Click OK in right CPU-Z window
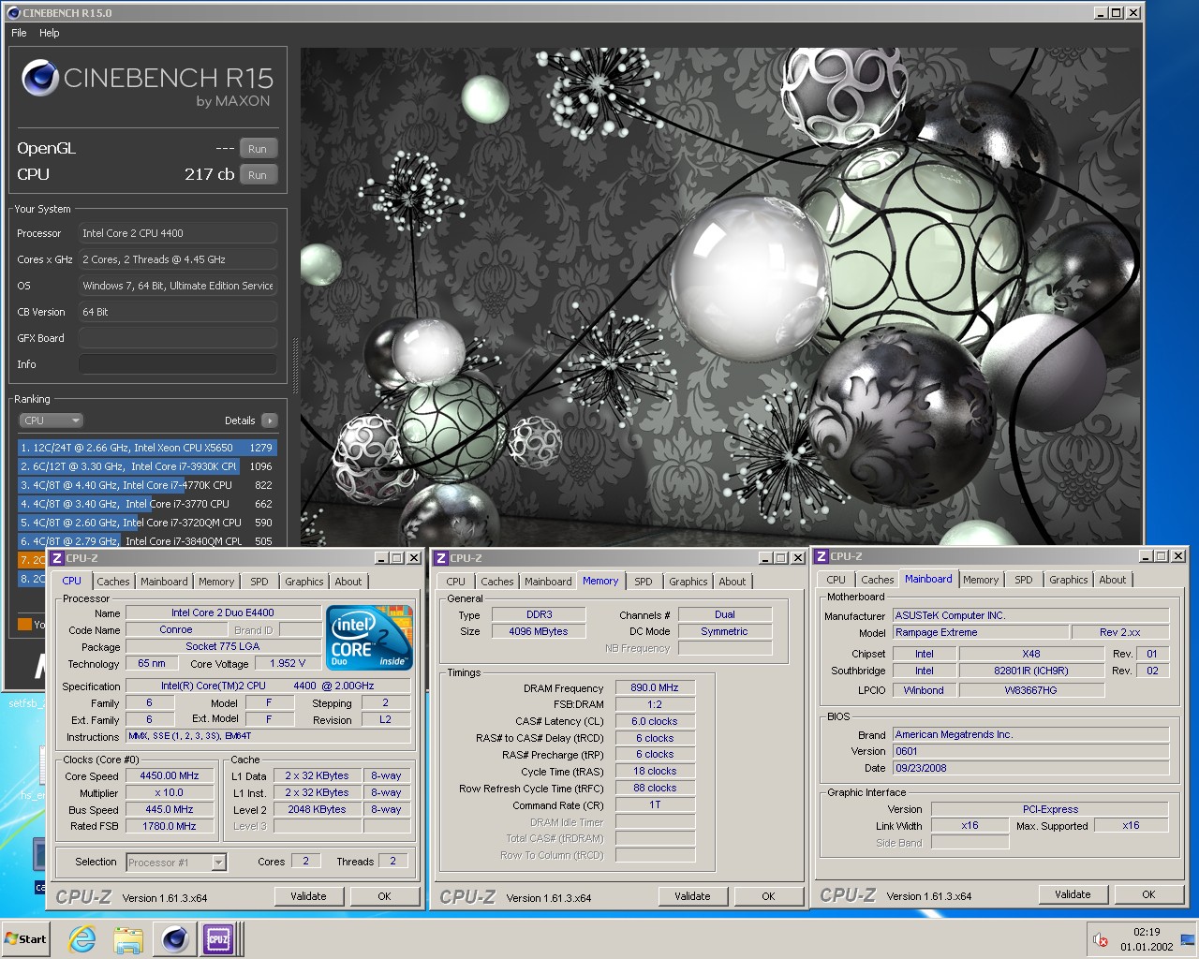 pyautogui.click(x=1148, y=894)
